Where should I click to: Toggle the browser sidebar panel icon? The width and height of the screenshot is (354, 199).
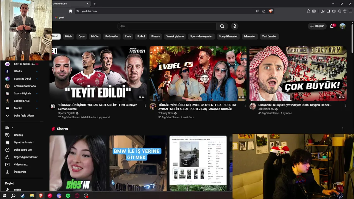tap(328, 11)
